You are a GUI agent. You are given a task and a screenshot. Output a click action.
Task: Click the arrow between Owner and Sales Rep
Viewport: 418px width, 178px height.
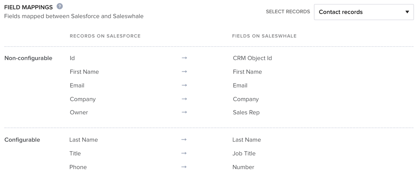coord(184,112)
